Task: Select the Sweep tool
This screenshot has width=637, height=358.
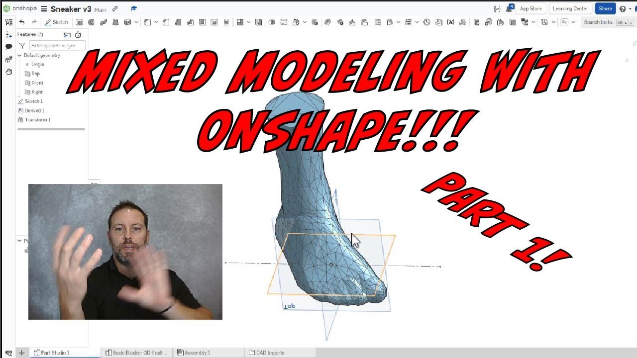Action: (104, 22)
